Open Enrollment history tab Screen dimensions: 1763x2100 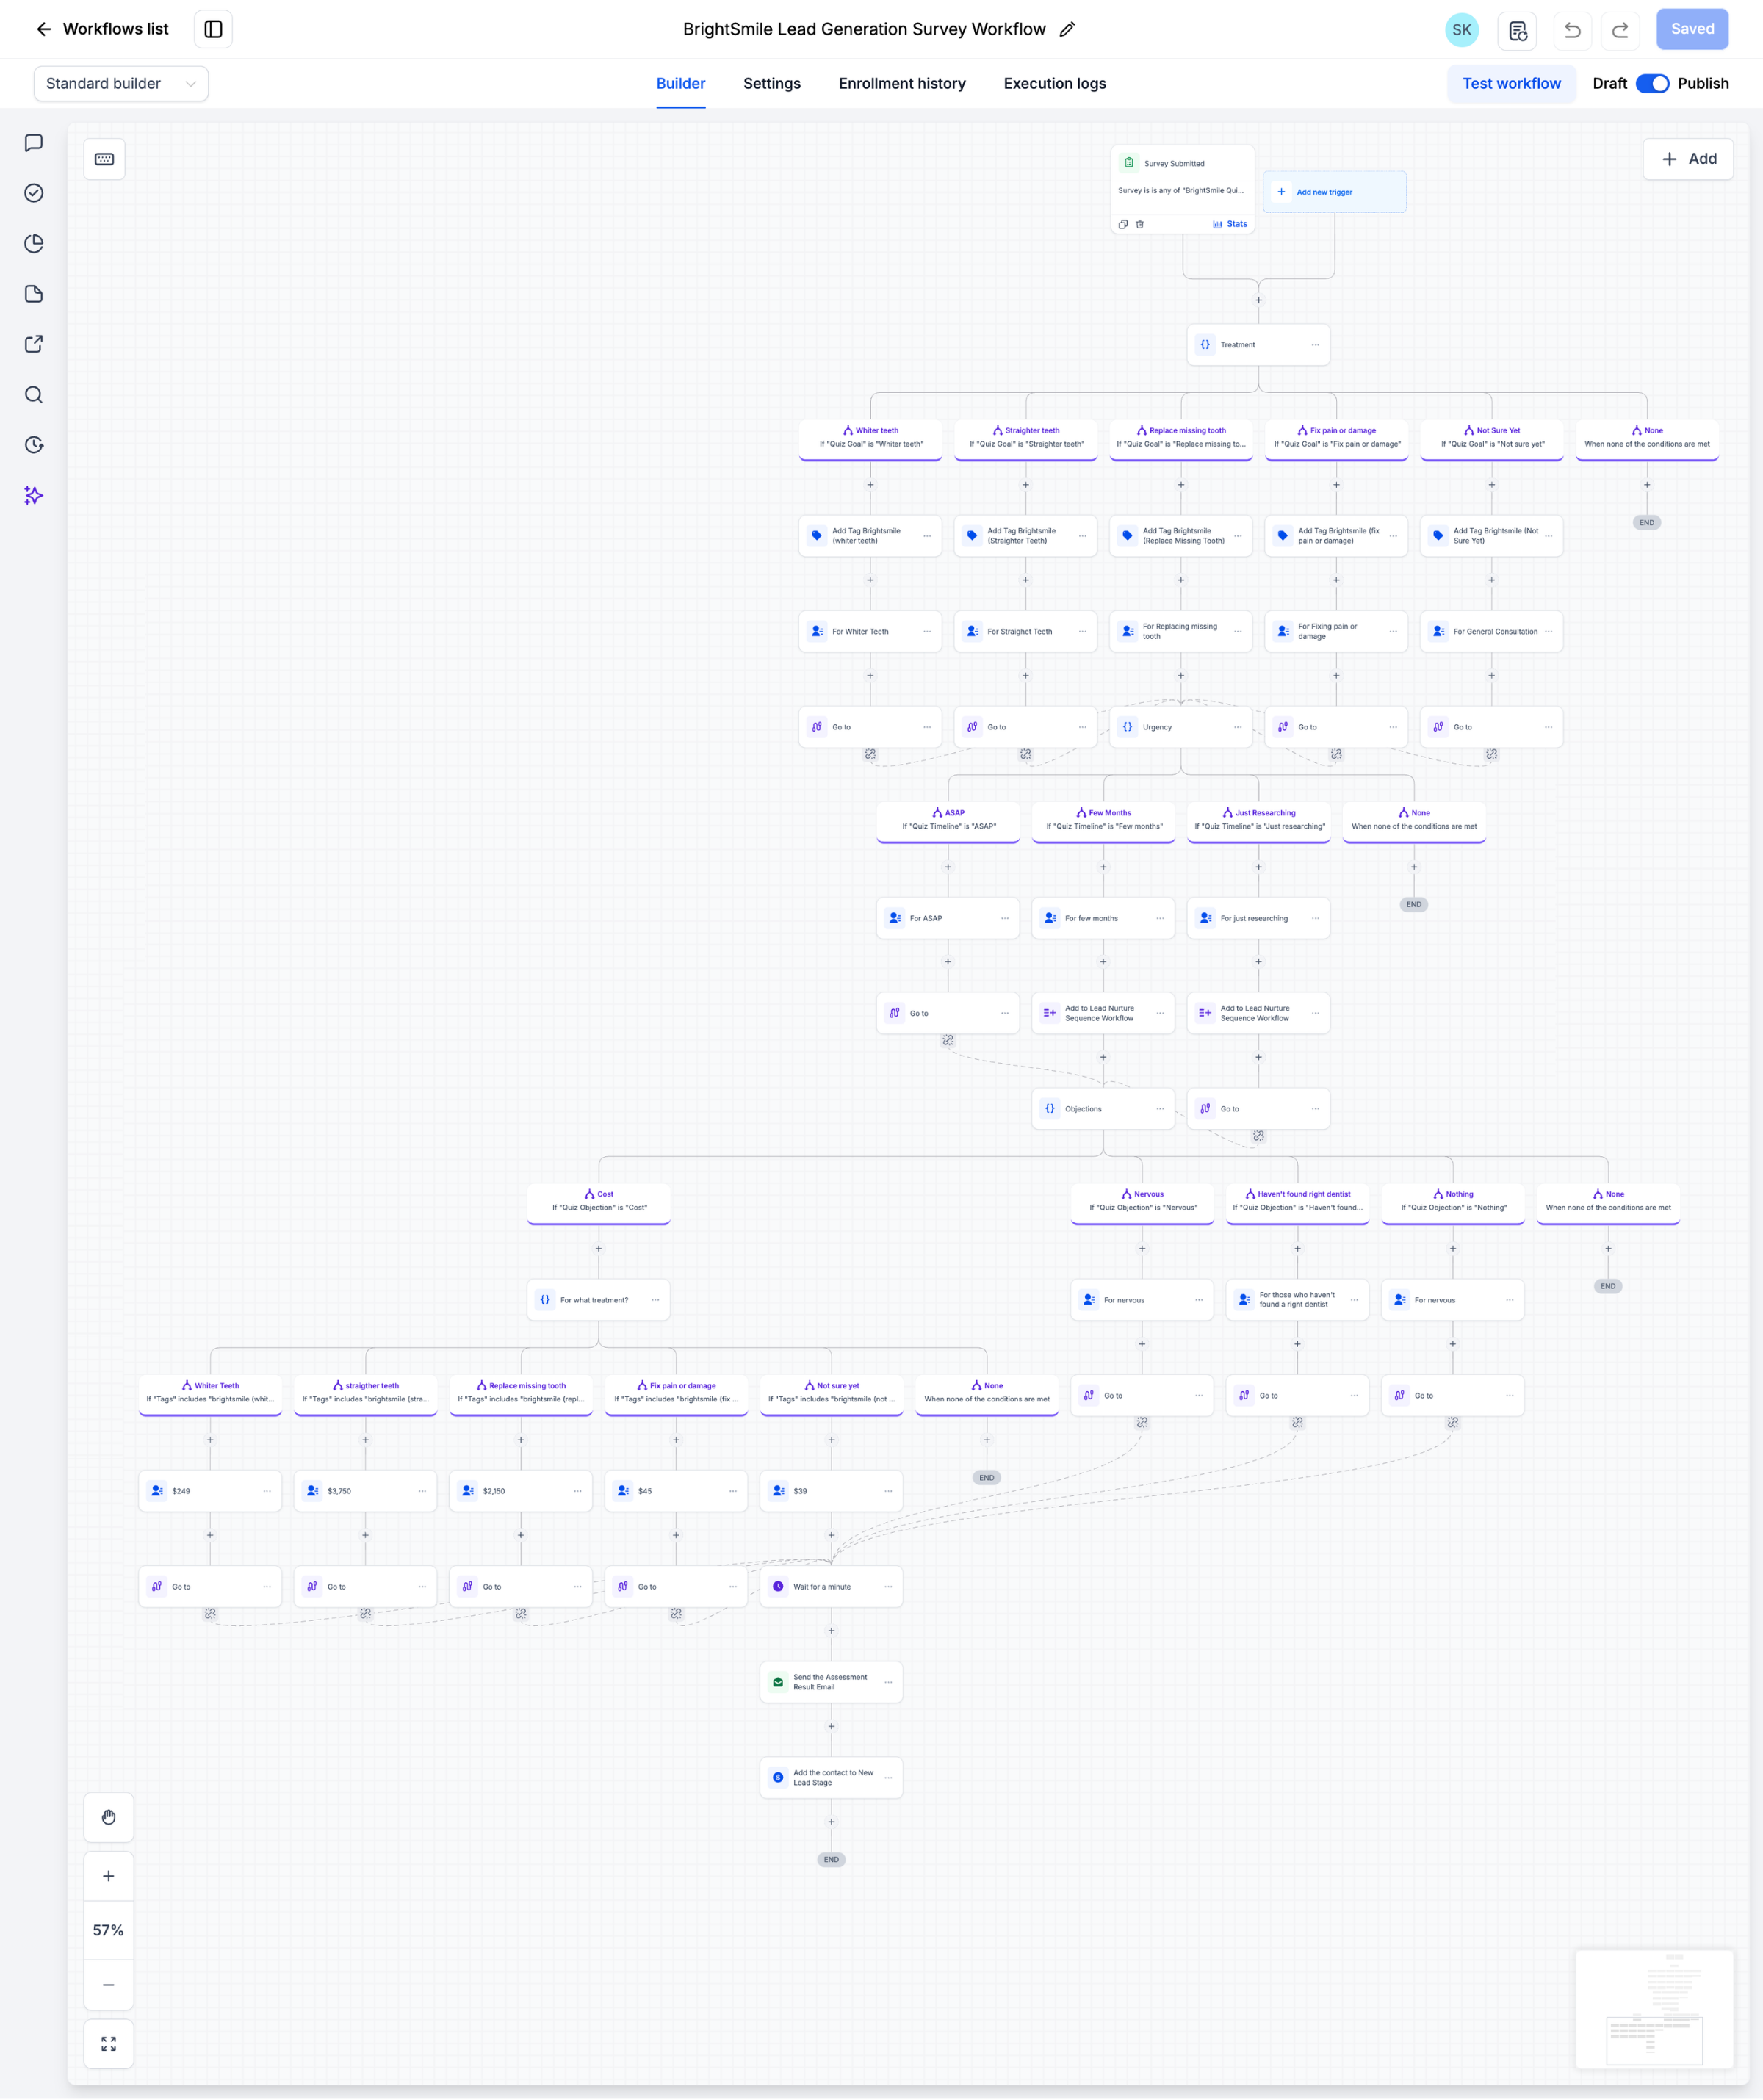(x=902, y=84)
